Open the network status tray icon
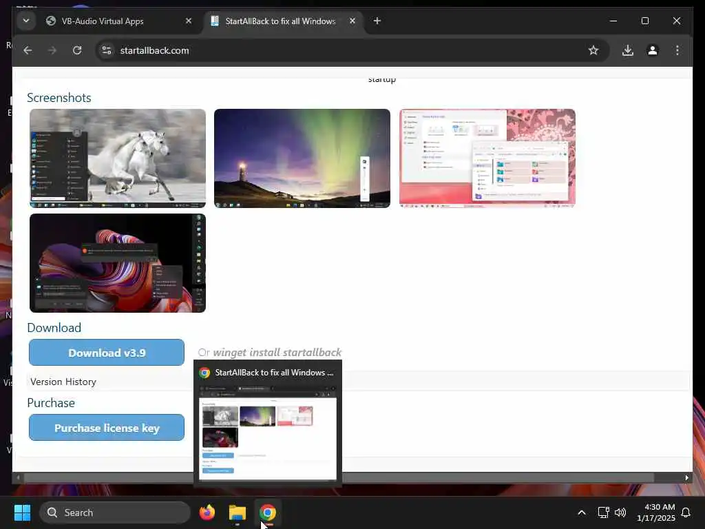Viewport: 705px width, 529px height. click(x=603, y=512)
